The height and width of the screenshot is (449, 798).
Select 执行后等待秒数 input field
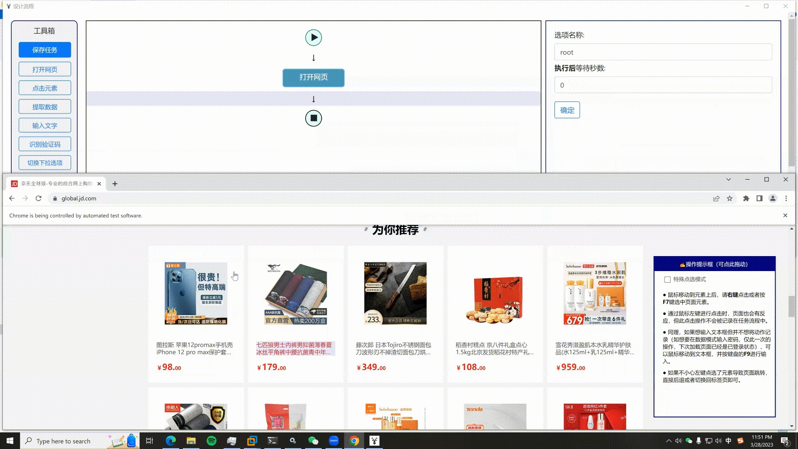[663, 85]
